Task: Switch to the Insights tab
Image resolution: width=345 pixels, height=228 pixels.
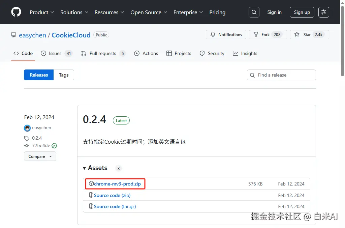Action: 245,53
